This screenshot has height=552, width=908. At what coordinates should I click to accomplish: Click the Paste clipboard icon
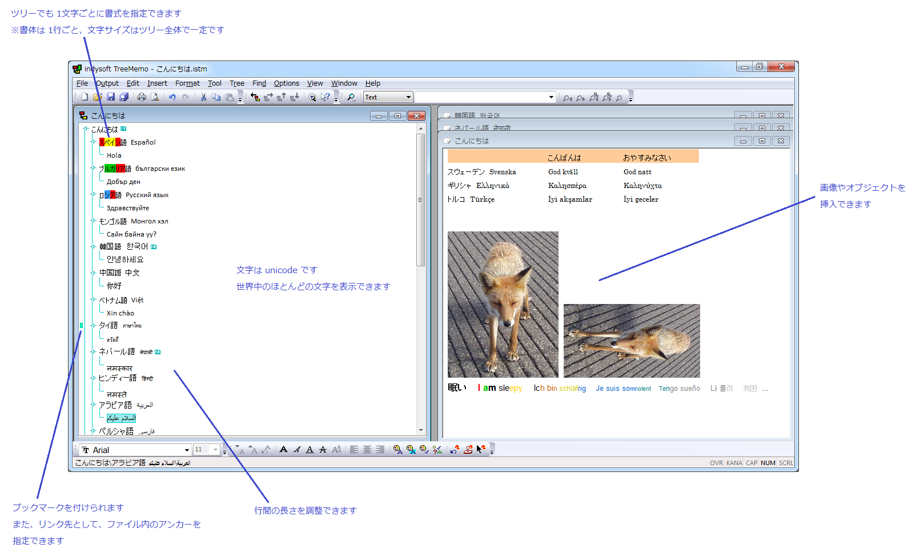[229, 97]
